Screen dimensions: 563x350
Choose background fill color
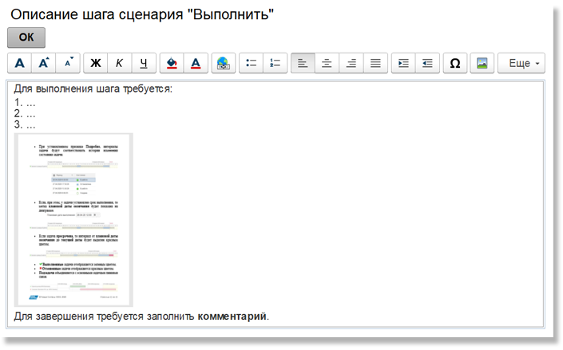pos(172,63)
